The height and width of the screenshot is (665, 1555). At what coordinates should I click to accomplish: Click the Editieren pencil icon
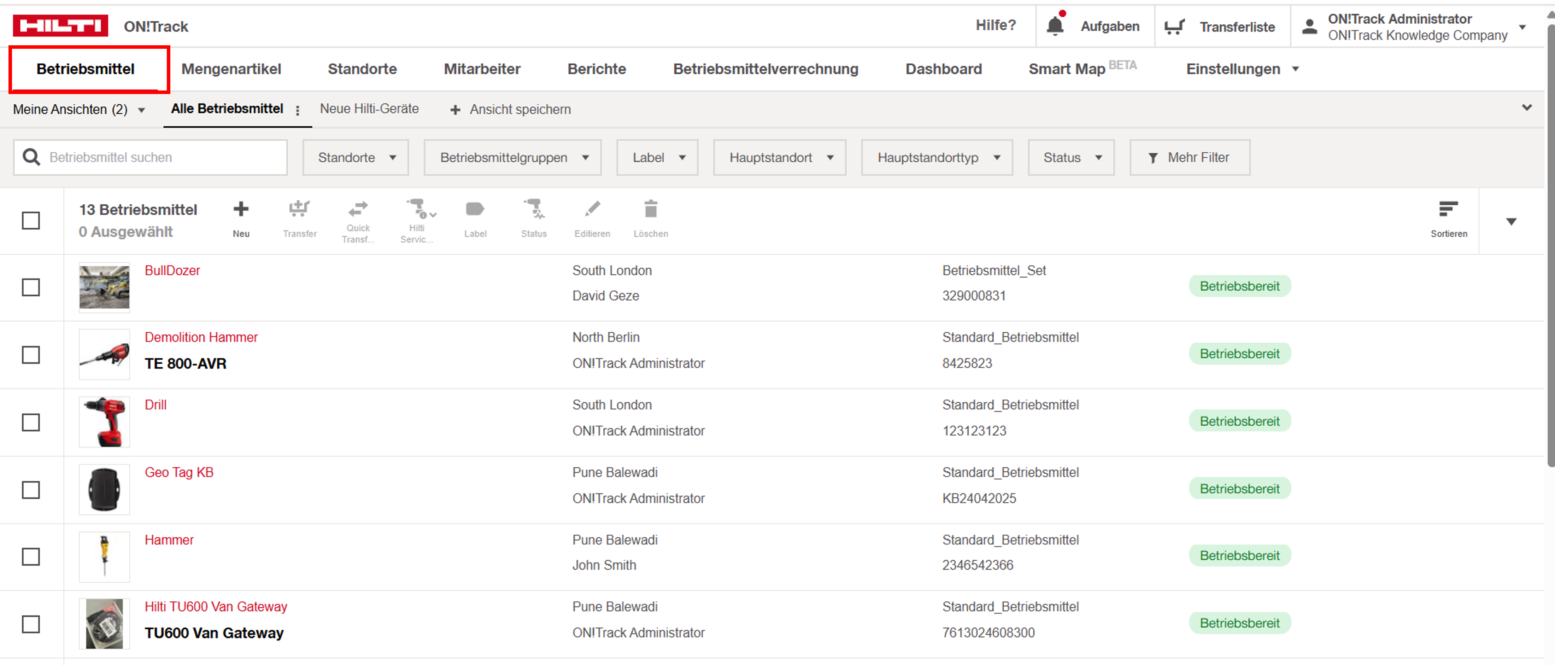tap(592, 209)
